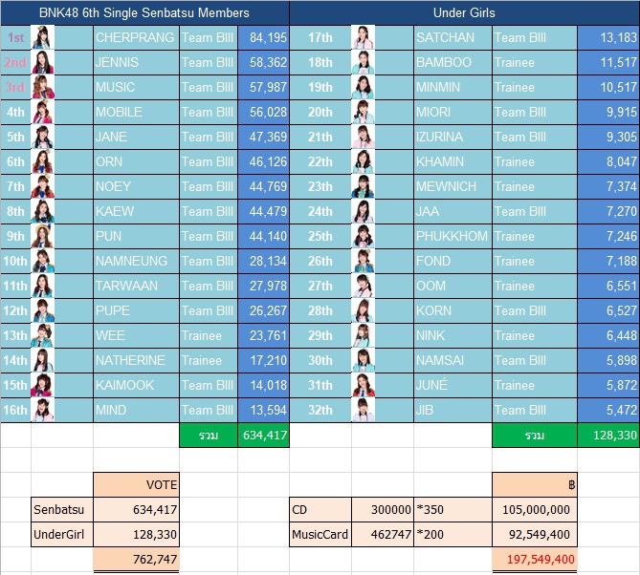This screenshot has height=575, width=640.
Task: Click the JUNÉ name cell
Action: coord(452,386)
